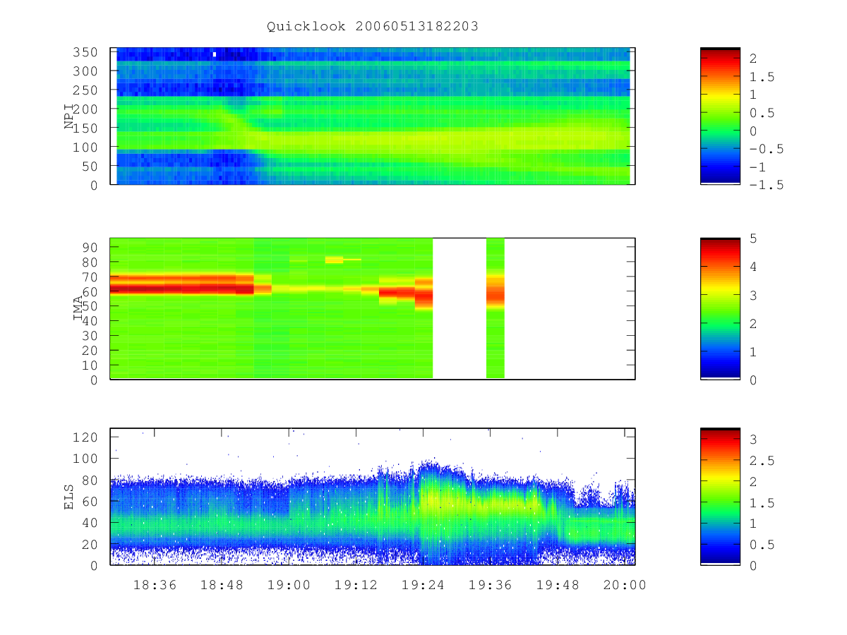847x635 pixels.
Task: Click the time tick label 18:36
Action: (x=155, y=585)
